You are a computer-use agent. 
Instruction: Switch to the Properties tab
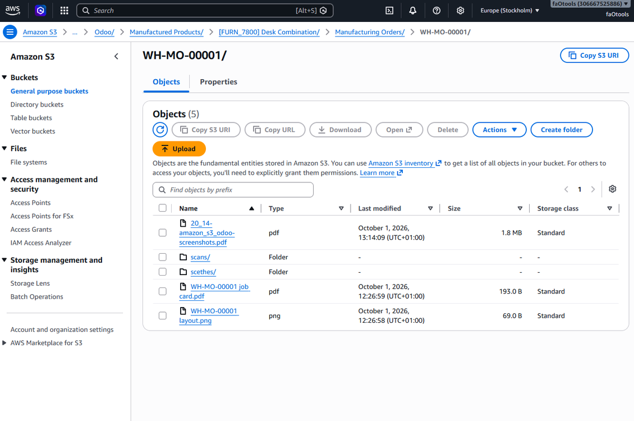(x=218, y=82)
